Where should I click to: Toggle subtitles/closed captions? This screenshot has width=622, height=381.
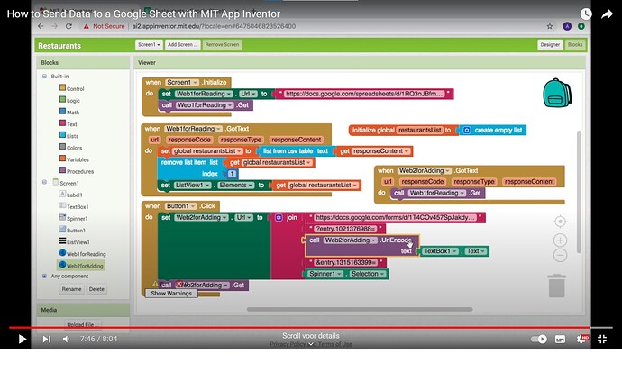click(560, 339)
